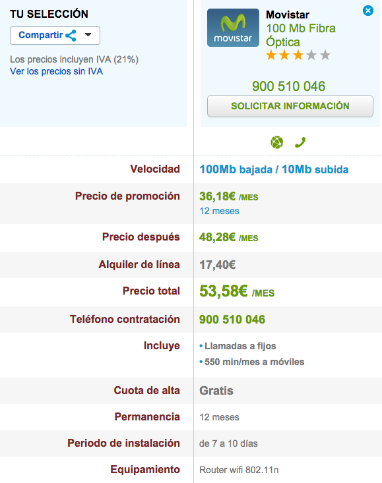This screenshot has width=382, height=483.
Task: Click the Movistar star rating
Action: click(x=298, y=55)
